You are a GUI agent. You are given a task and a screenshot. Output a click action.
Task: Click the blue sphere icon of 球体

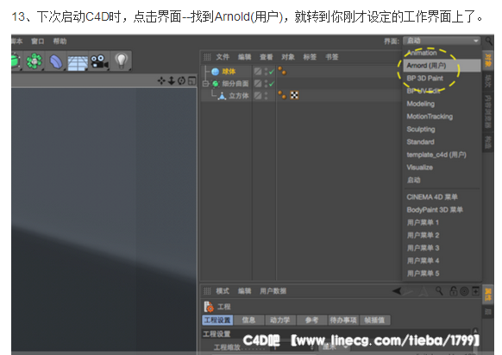[215, 72]
